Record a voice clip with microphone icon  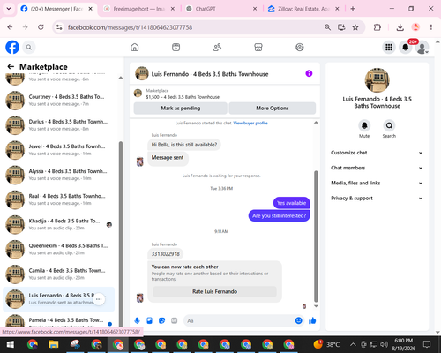pyautogui.click(x=137, y=320)
